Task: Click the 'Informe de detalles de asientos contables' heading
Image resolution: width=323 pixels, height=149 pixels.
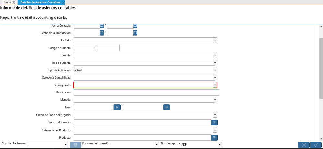Action: click(x=38, y=8)
